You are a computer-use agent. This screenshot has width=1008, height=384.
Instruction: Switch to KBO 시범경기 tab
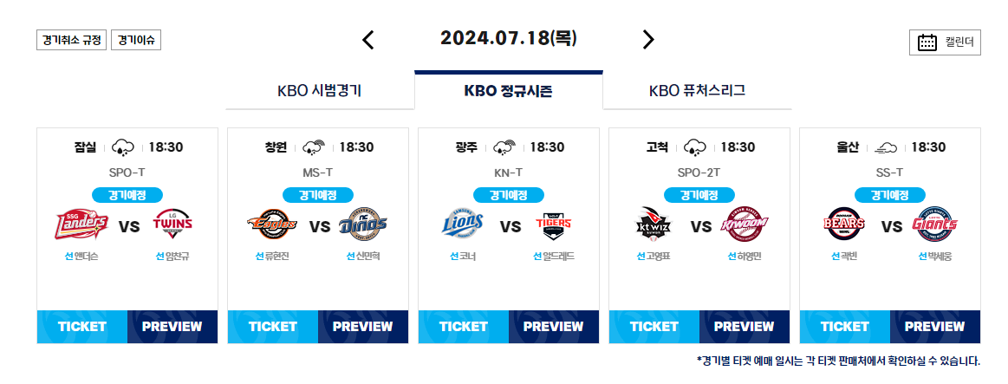point(320,91)
